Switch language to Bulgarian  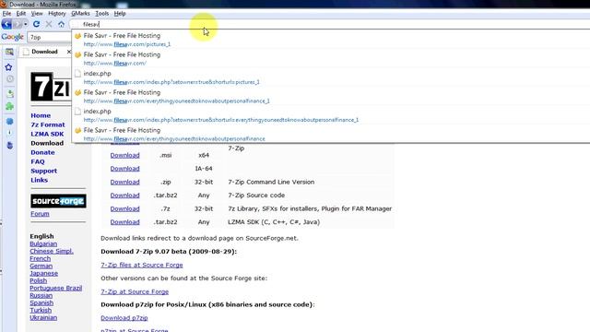tap(43, 243)
